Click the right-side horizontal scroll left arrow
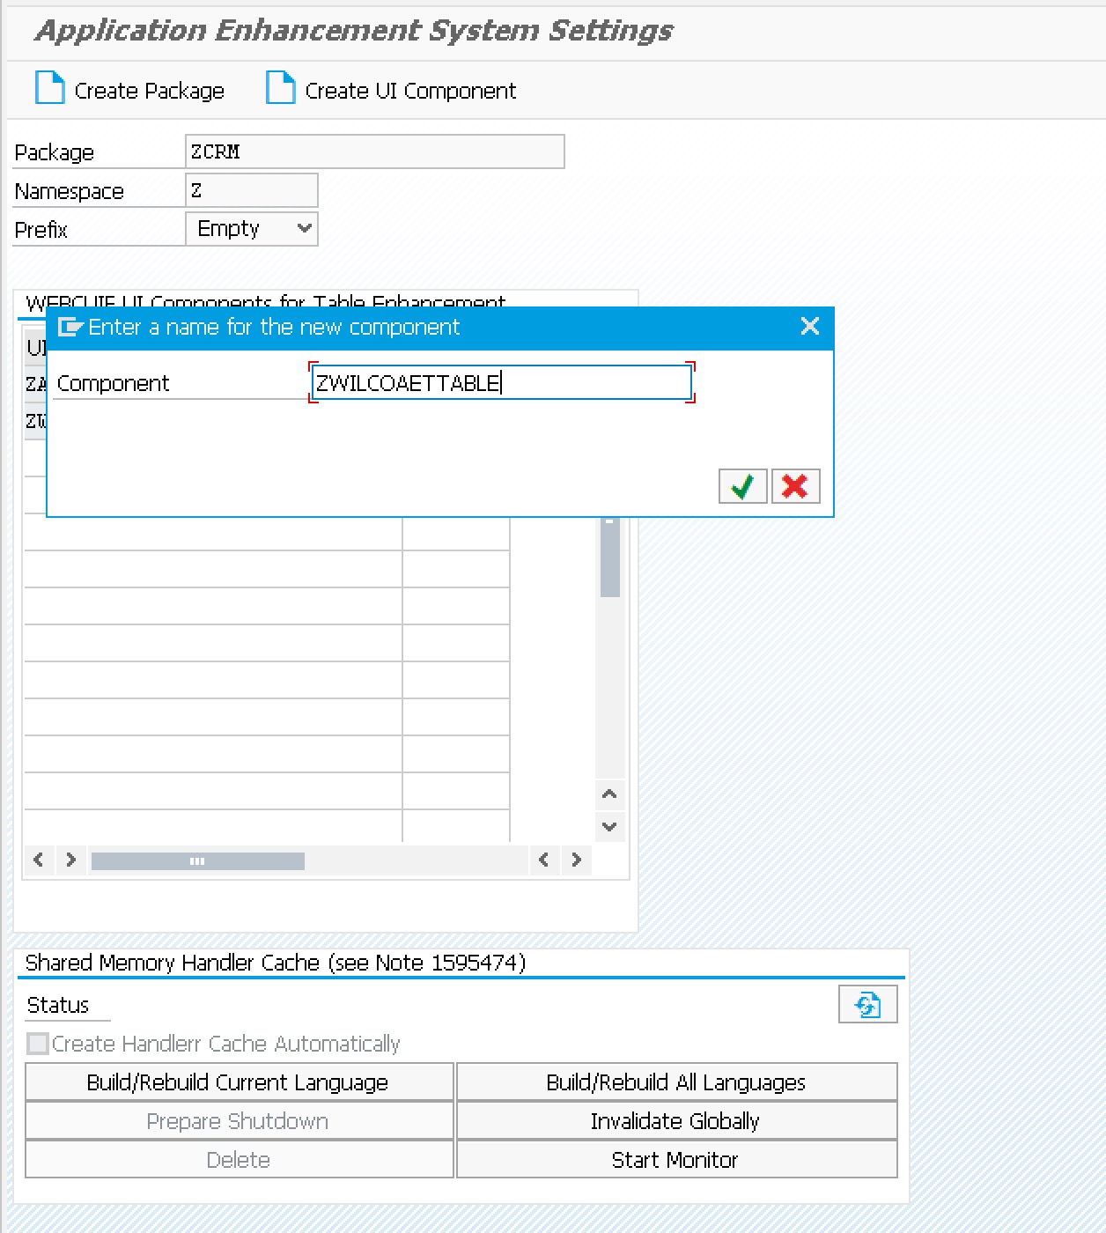 coord(544,860)
